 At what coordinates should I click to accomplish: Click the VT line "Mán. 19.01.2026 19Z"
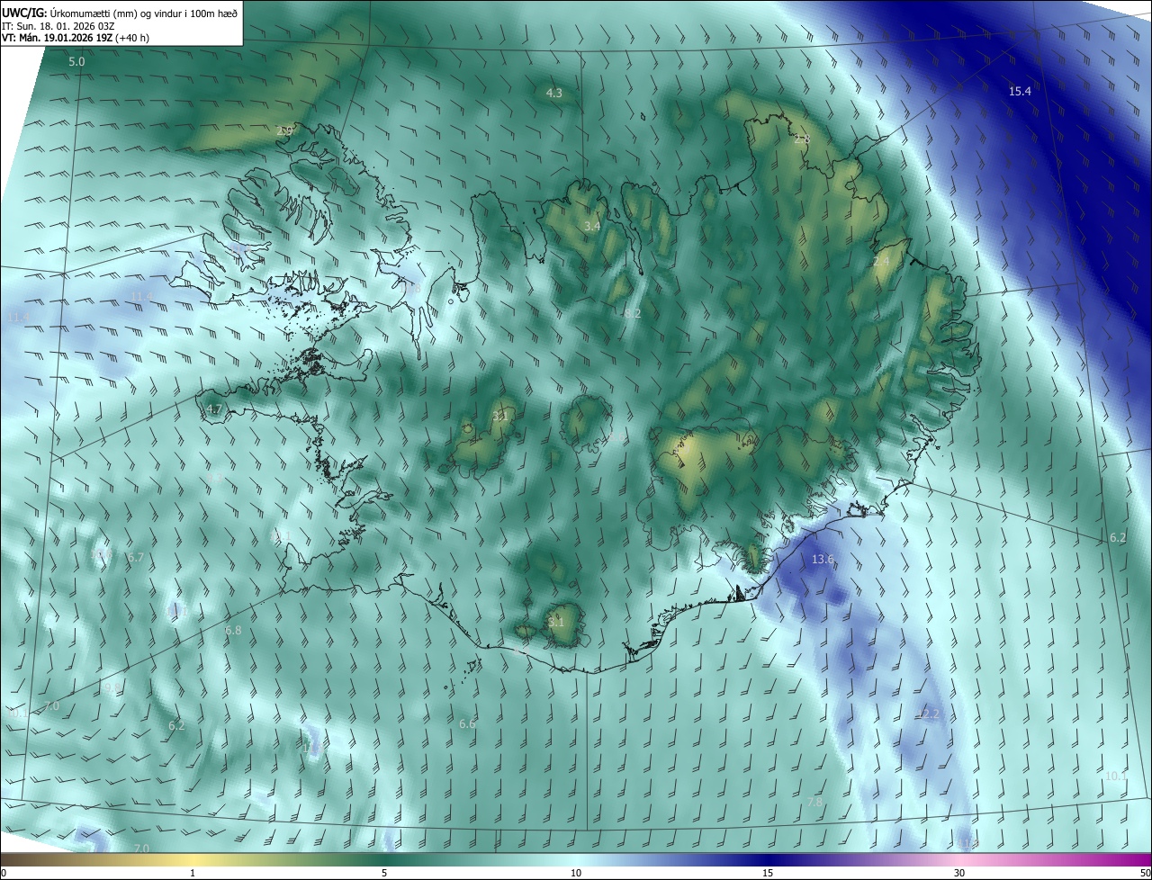pyautogui.click(x=65, y=38)
